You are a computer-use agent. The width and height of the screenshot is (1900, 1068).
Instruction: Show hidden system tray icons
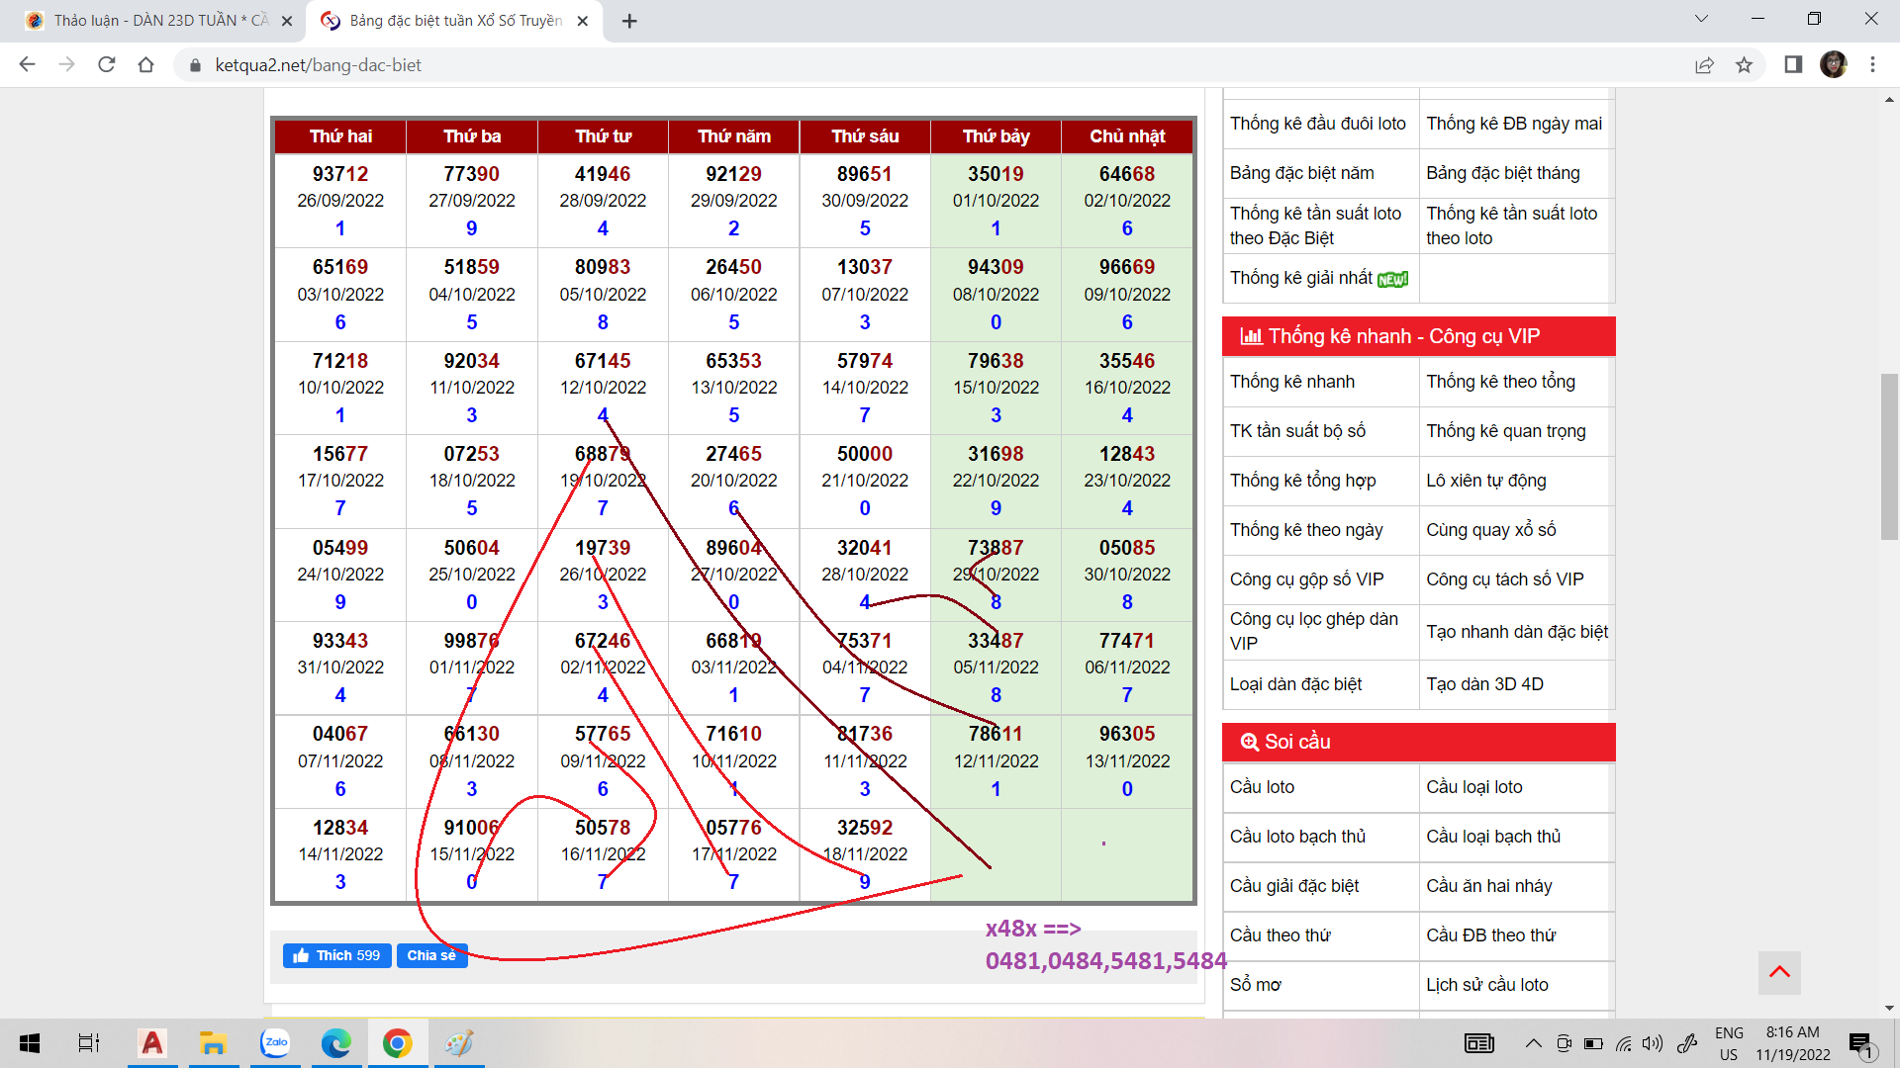click(1533, 1043)
